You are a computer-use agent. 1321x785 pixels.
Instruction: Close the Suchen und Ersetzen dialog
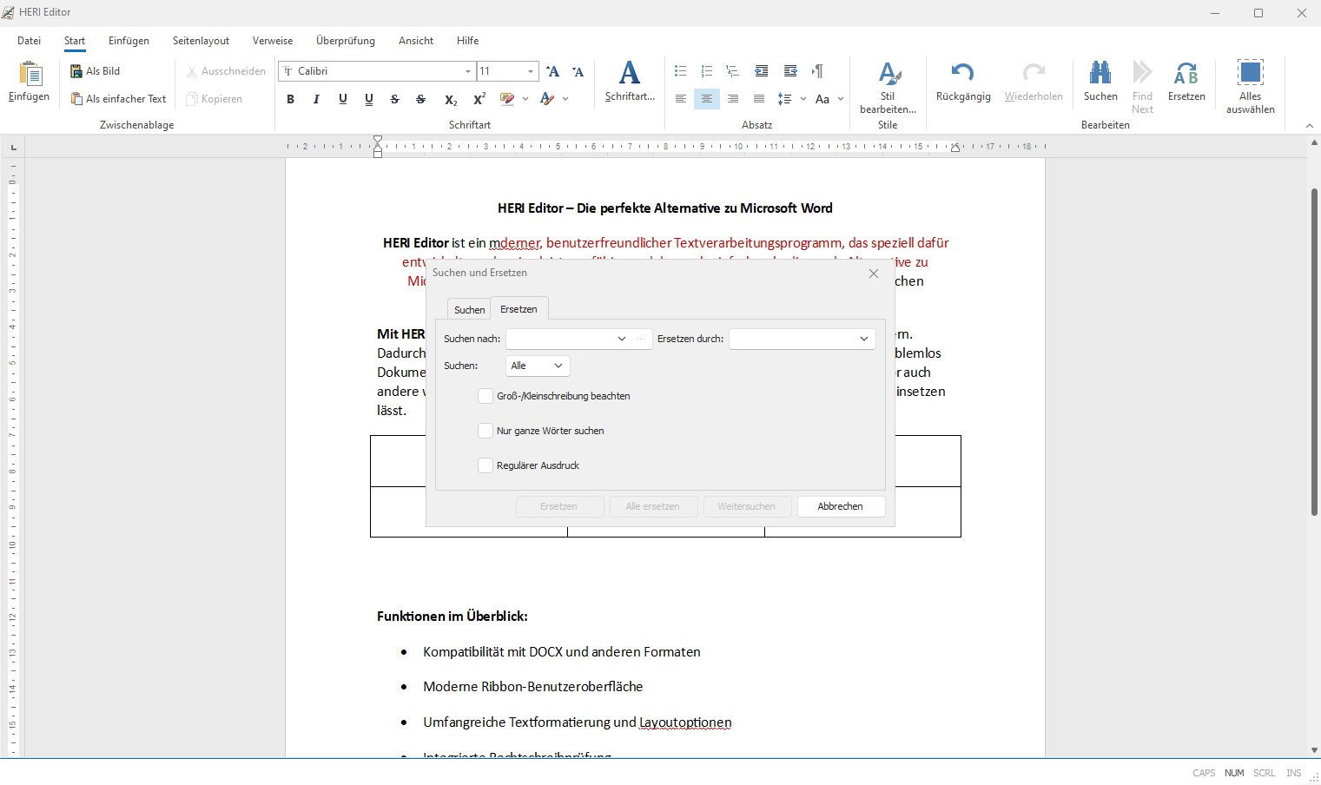874,274
